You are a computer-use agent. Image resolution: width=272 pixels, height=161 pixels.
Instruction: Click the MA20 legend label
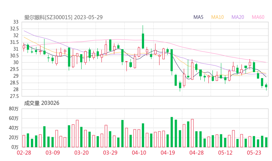[238, 17]
